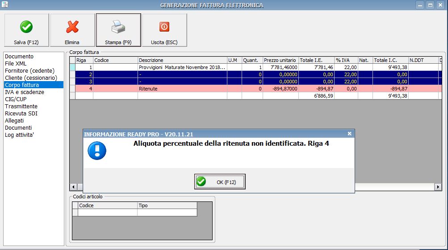Click the 7'781,46000 unit price cell
The image size is (448, 250).
pyautogui.click(x=281, y=67)
